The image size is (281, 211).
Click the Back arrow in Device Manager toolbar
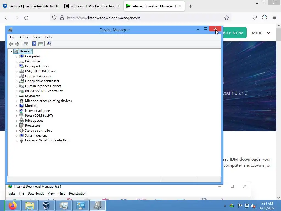point(11,44)
